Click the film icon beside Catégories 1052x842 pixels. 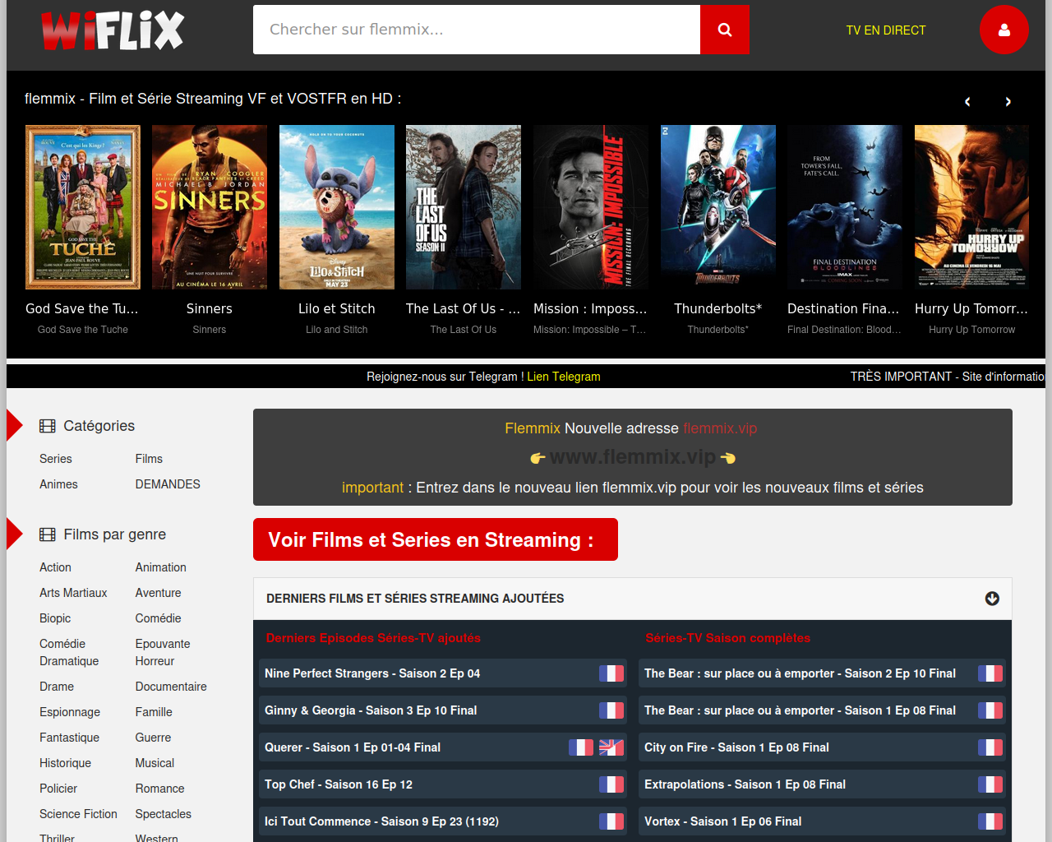[x=48, y=426]
